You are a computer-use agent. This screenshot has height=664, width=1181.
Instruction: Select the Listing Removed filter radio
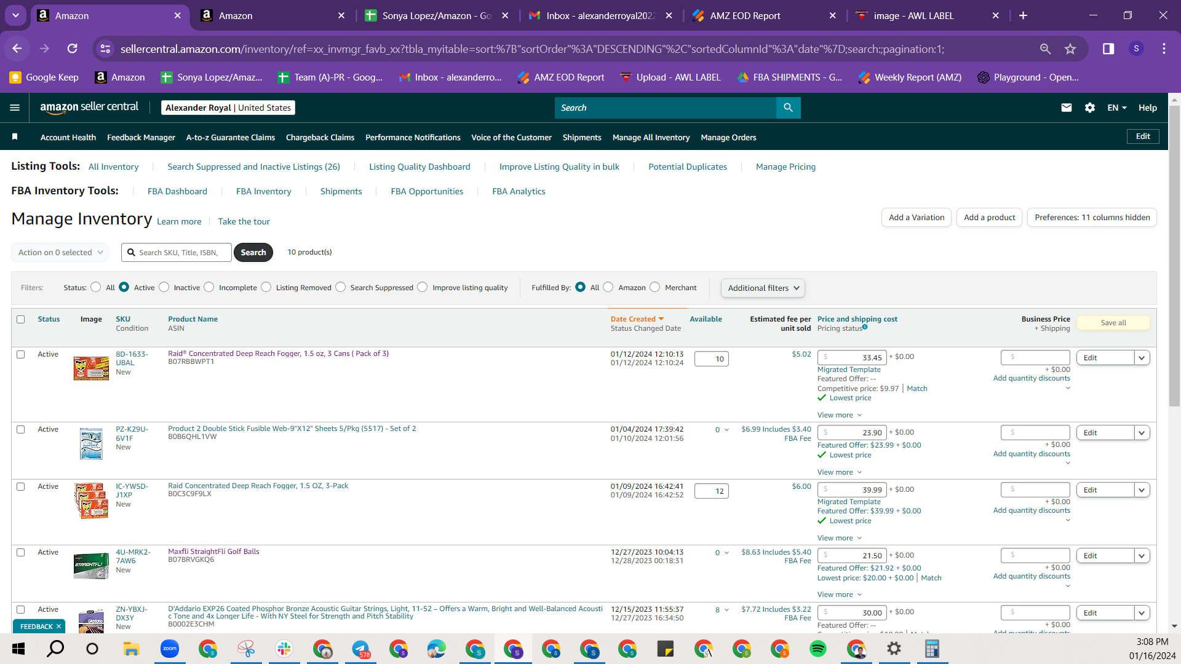pyautogui.click(x=266, y=287)
